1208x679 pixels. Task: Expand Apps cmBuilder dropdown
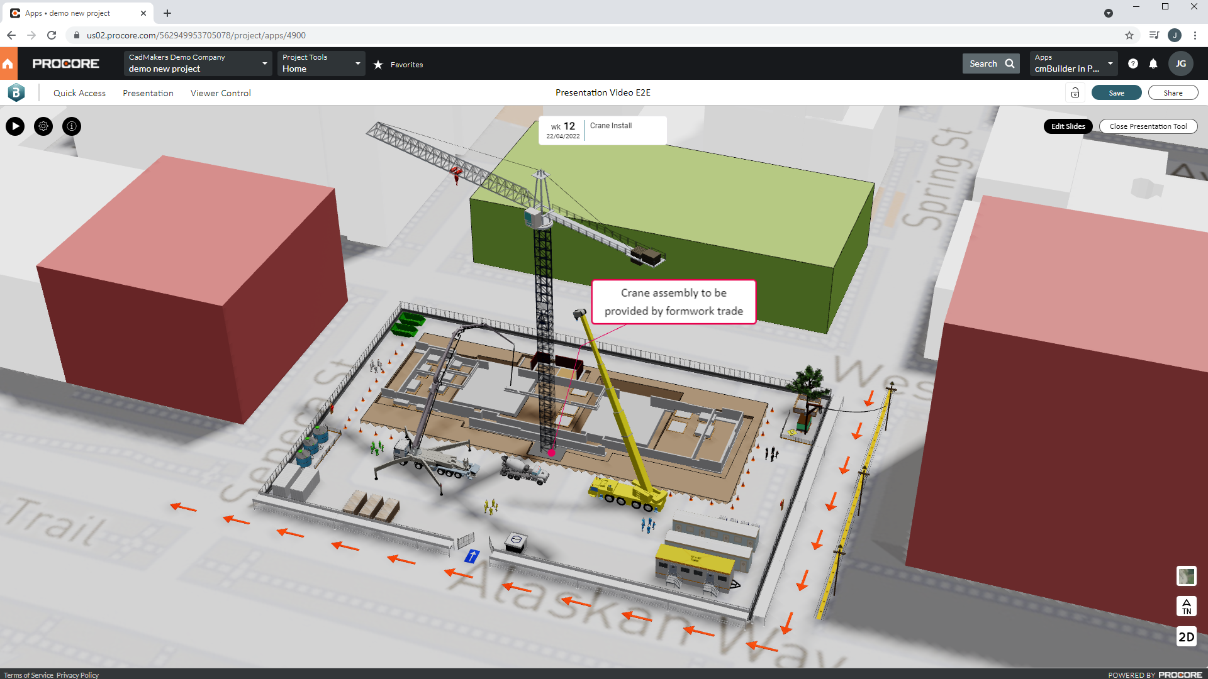(1073, 63)
